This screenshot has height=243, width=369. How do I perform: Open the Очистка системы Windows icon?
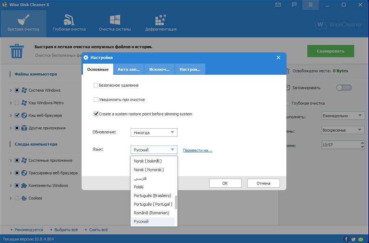pyautogui.click(x=115, y=20)
